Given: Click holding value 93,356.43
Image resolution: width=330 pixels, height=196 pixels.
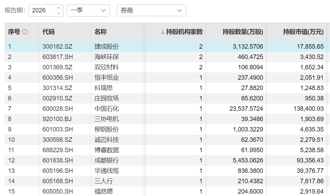Looking at the screenshot, I should (310, 160).
